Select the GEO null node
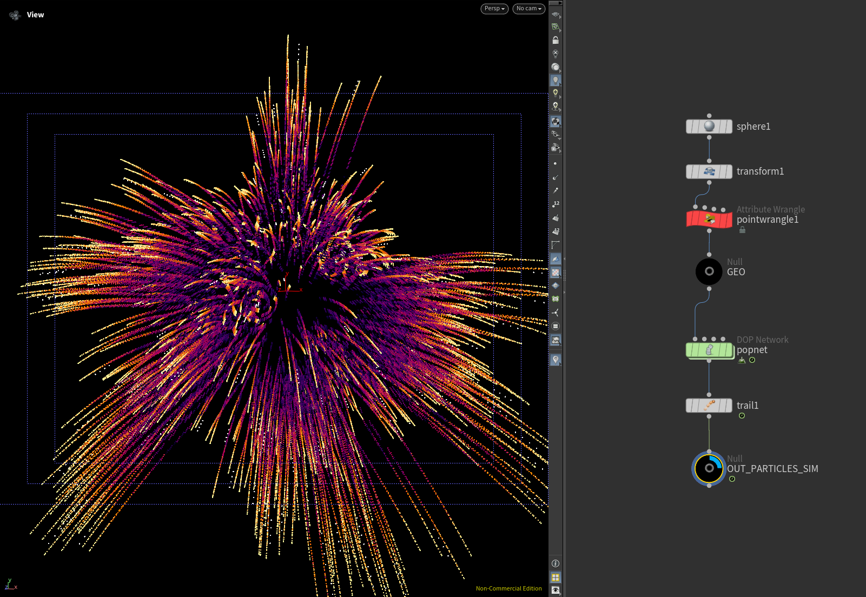Viewport: 866px width, 597px height. point(709,271)
